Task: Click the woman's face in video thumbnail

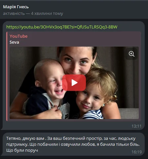Action: (76, 60)
